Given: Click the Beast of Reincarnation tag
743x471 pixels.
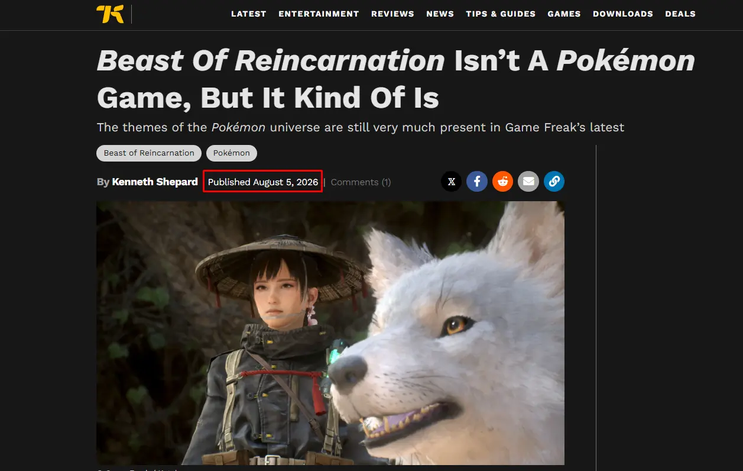Looking at the screenshot, I should pos(149,153).
